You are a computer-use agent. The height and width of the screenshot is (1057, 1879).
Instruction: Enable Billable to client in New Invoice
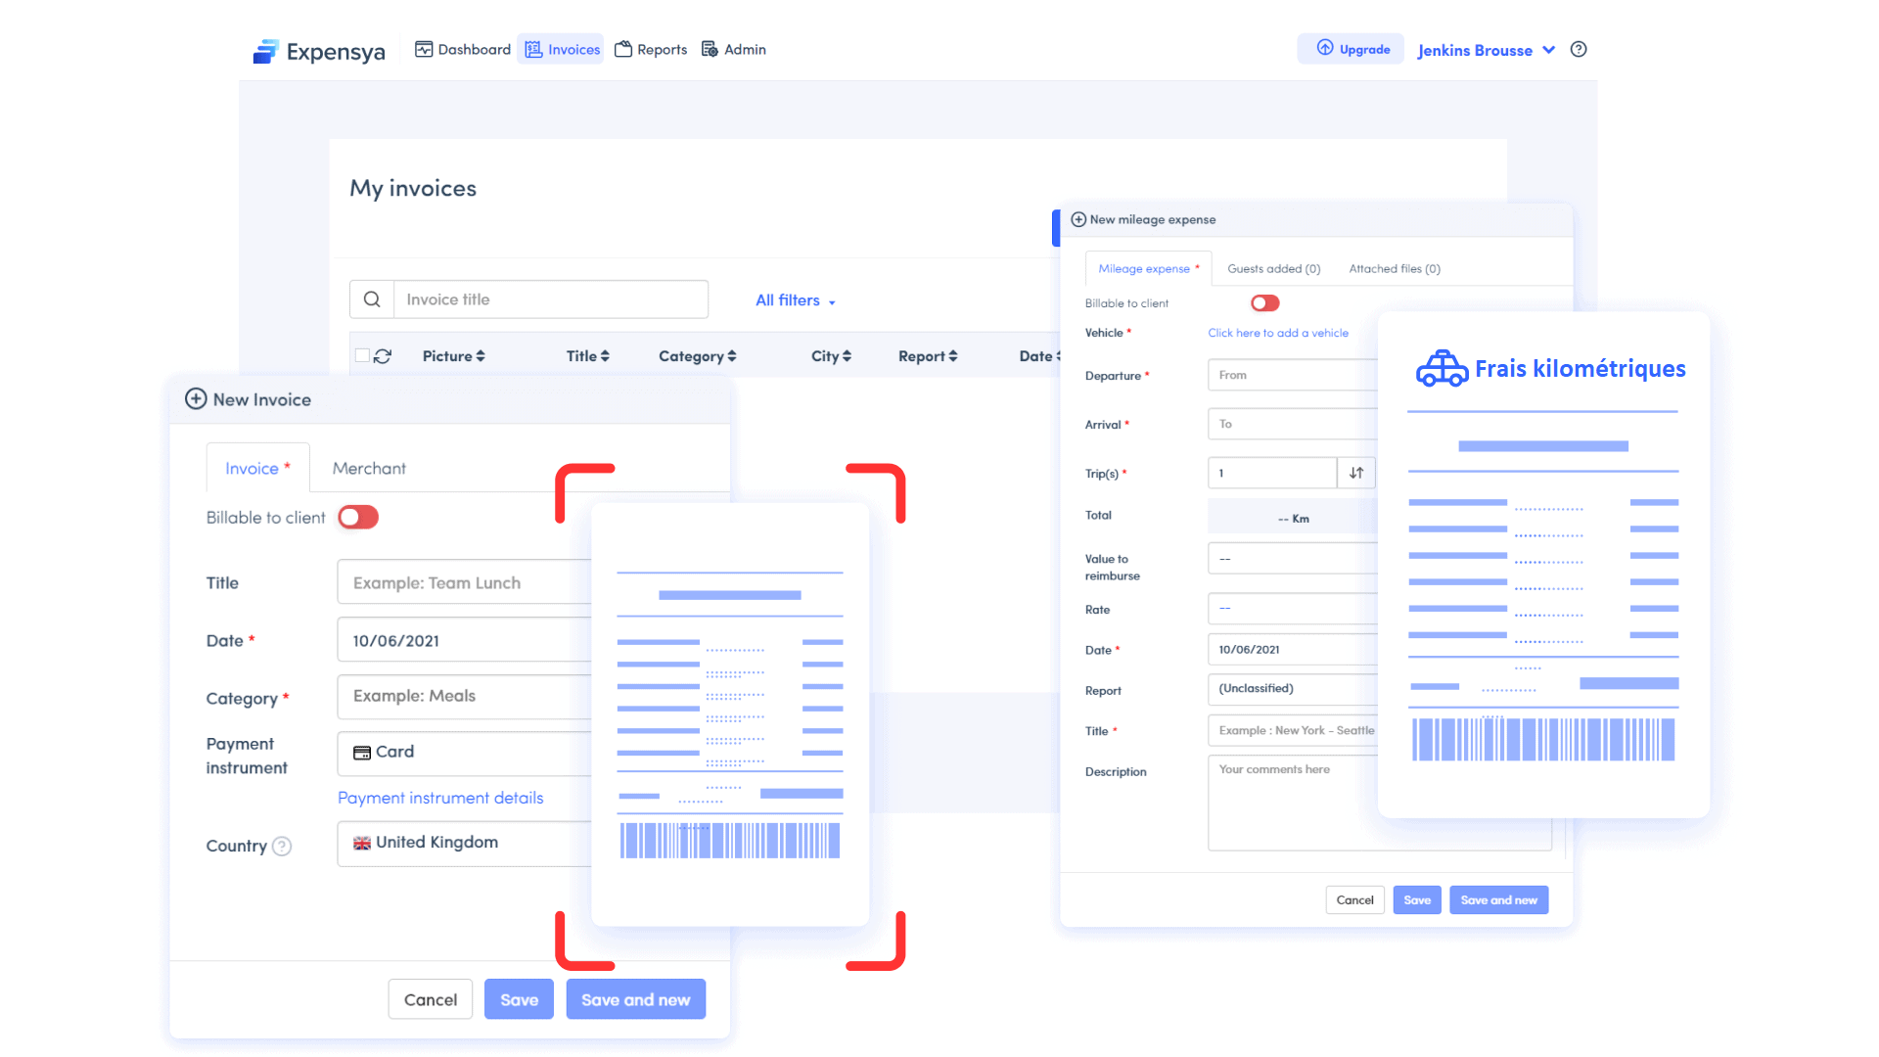point(357,517)
